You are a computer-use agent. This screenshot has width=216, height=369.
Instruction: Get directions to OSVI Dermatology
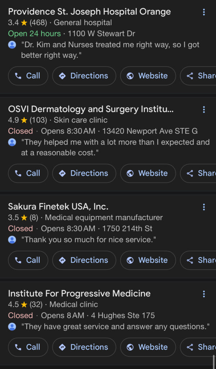pyautogui.click(x=84, y=173)
